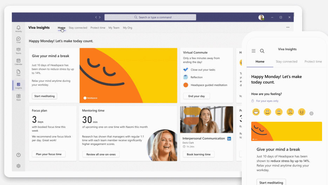
Task: Open the Help question mark icon
Action: [x=19, y=155]
